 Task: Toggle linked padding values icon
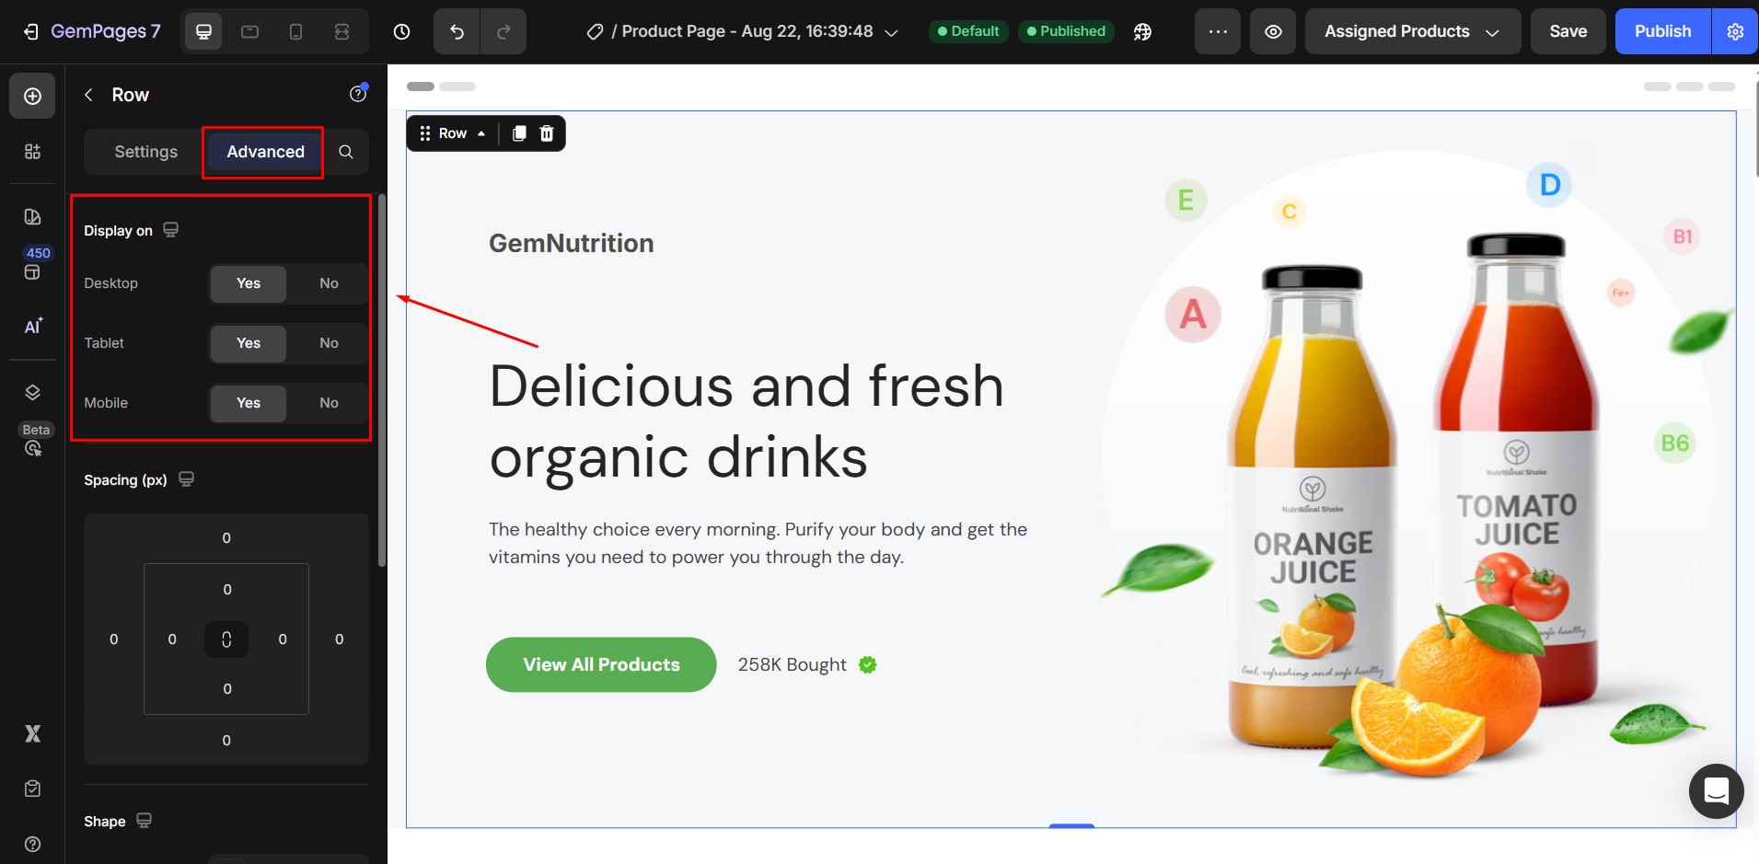(x=226, y=639)
